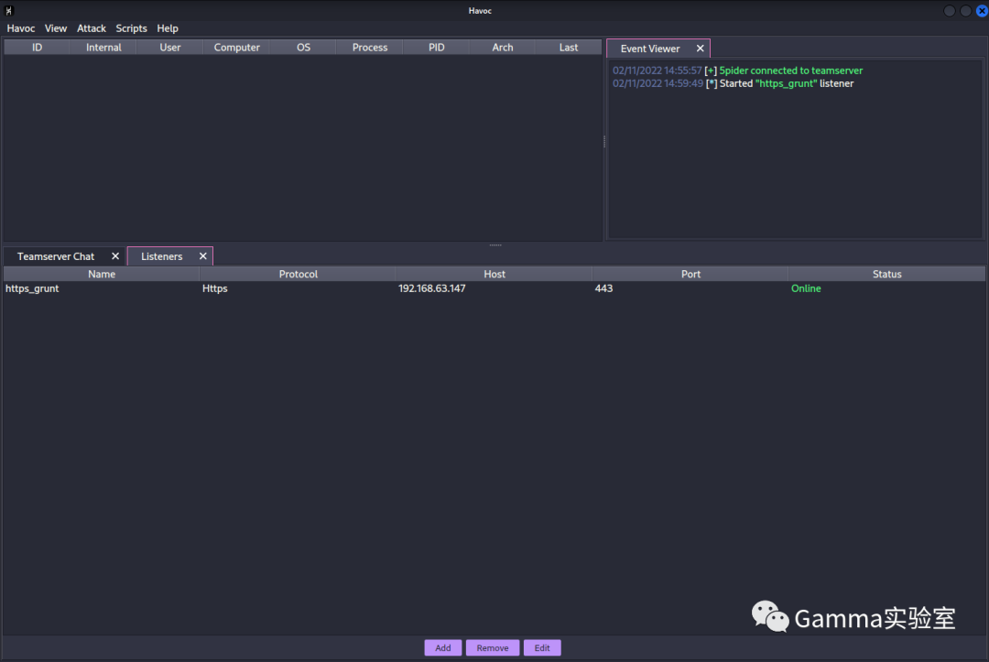Click the Edit listener button
This screenshot has height=662, width=989.
[x=542, y=647]
